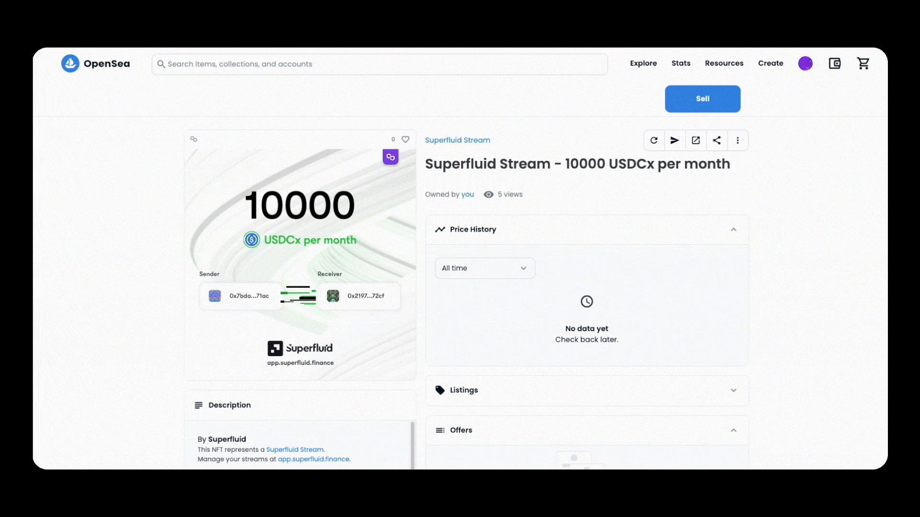Click the transfer/send arrow icon
The height and width of the screenshot is (517, 920).
click(x=674, y=139)
